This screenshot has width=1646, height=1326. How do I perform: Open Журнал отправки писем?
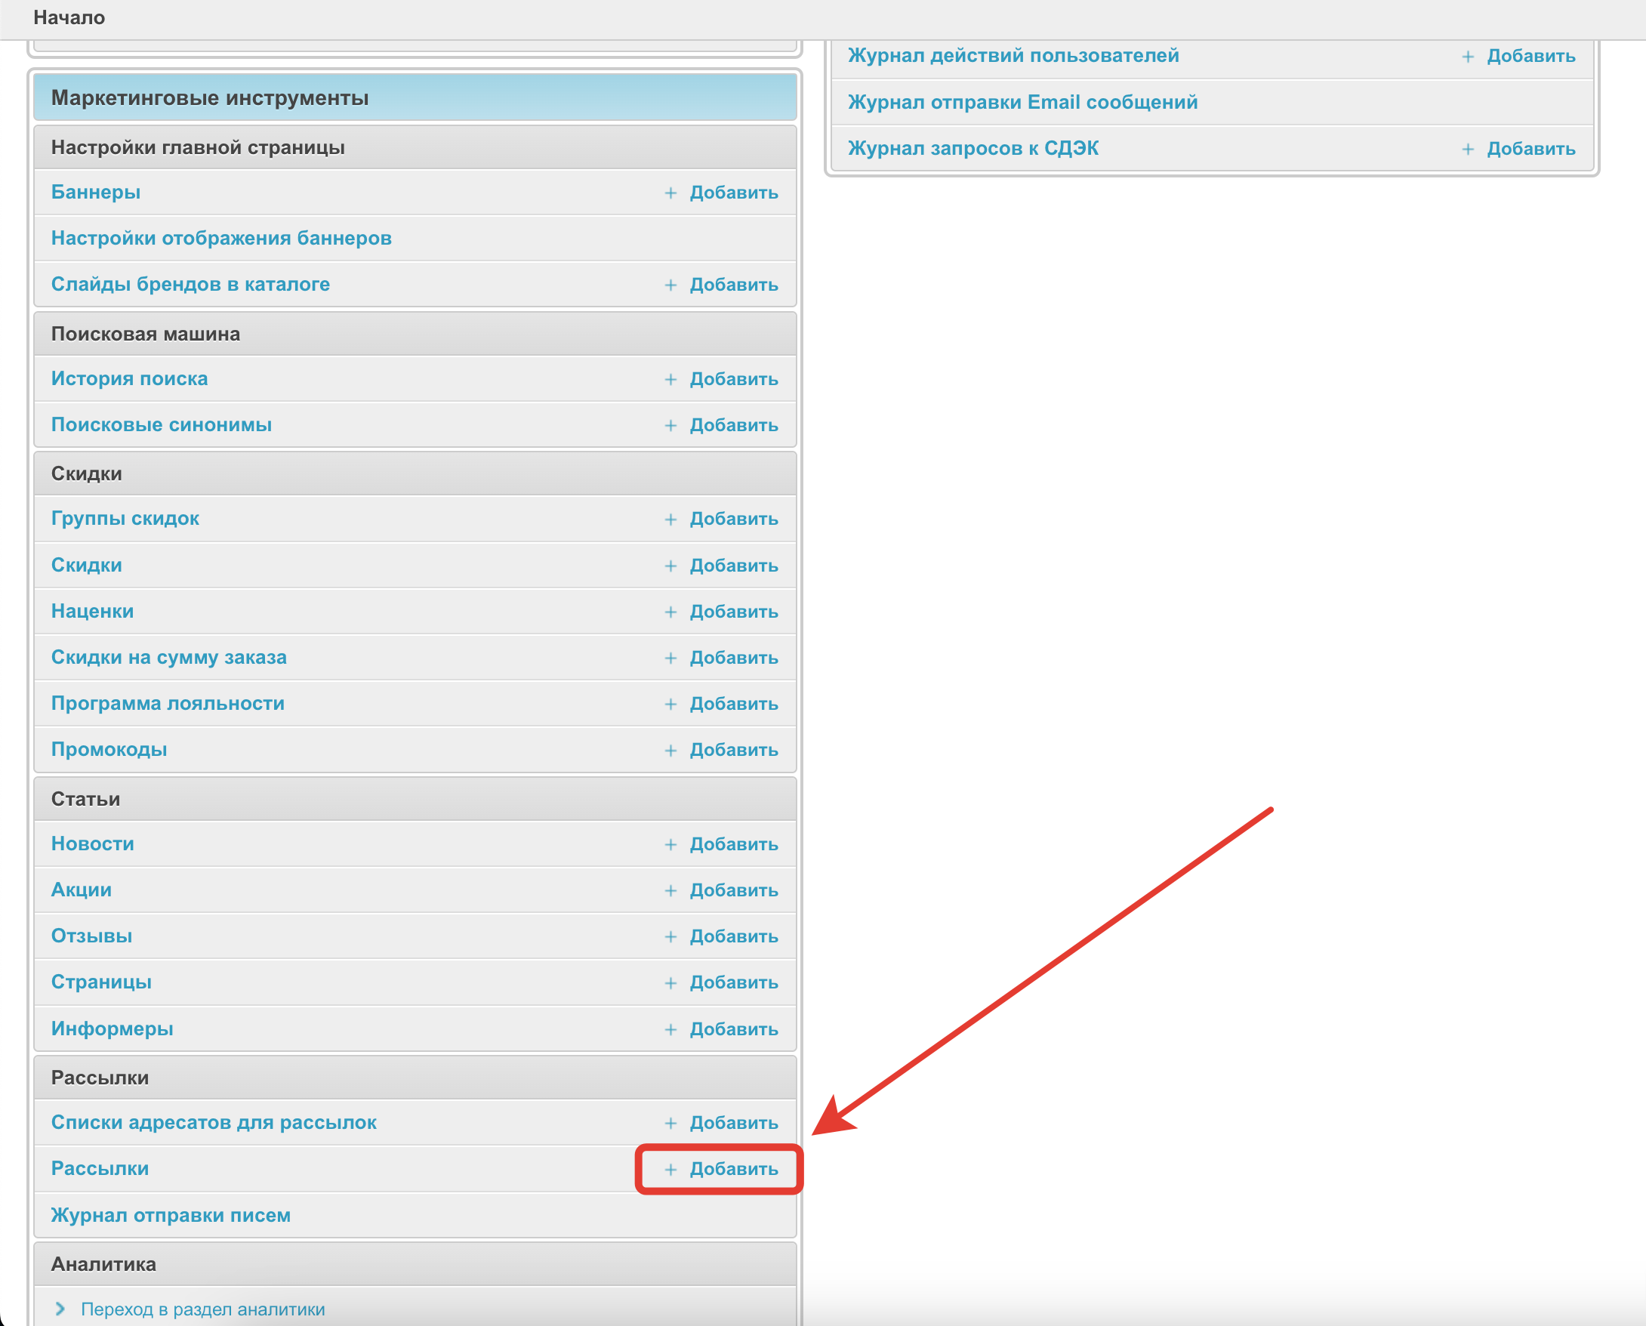(x=171, y=1215)
